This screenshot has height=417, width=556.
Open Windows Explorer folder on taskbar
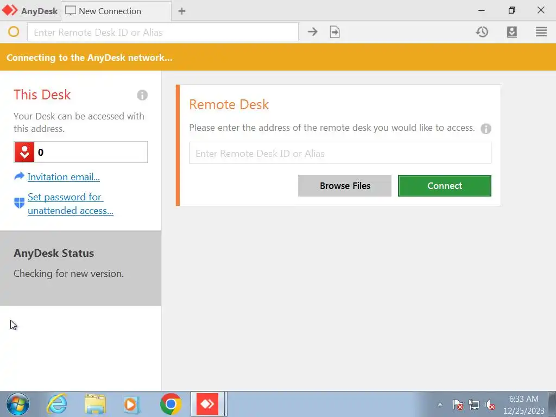95,404
